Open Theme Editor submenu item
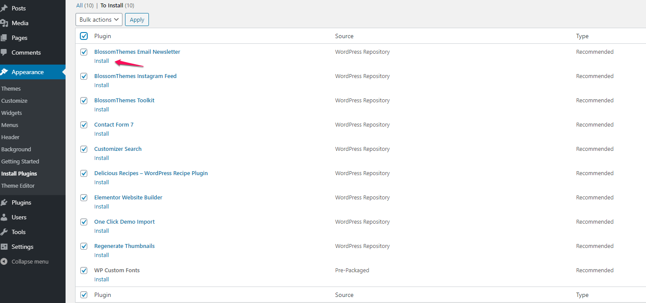 tap(18, 186)
